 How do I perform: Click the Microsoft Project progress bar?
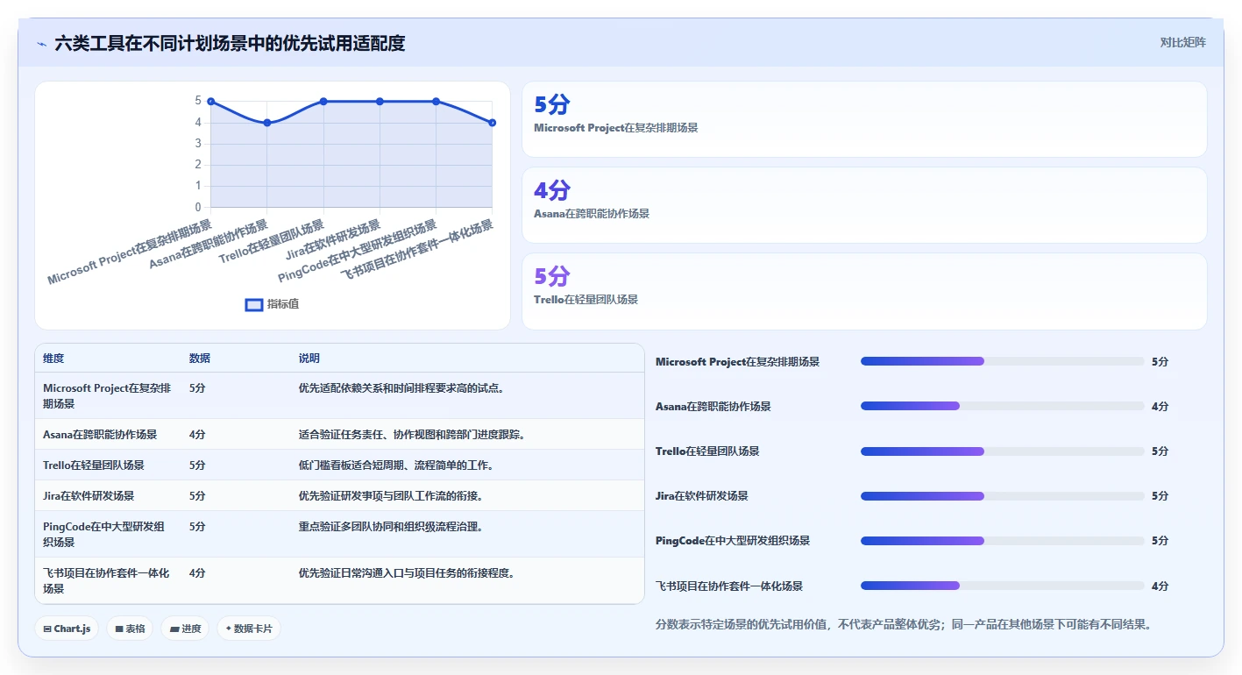[x=1003, y=361]
